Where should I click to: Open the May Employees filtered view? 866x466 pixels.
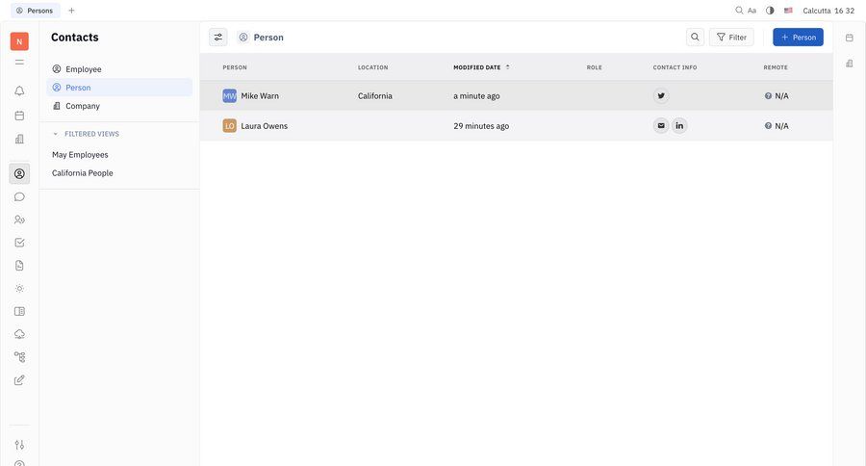pos(80,155)
